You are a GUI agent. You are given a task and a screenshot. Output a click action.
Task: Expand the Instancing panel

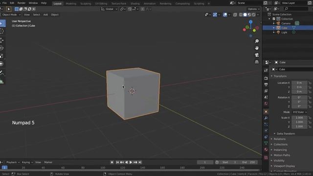(x=280, y=150)
